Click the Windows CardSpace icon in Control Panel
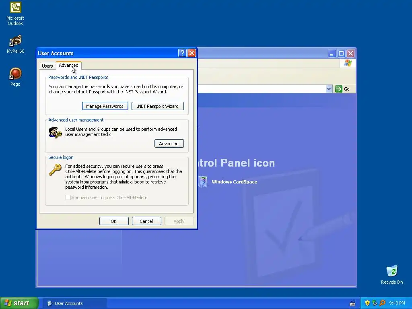The width and height of the screenshot is (412, 309). (x=203, y=182)
